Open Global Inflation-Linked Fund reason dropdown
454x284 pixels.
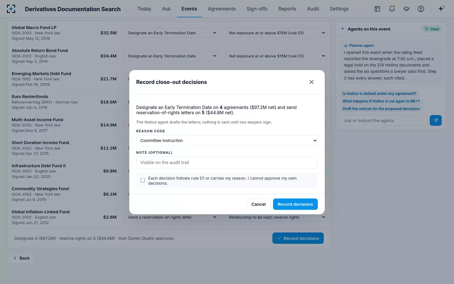[x=276, y=217]
